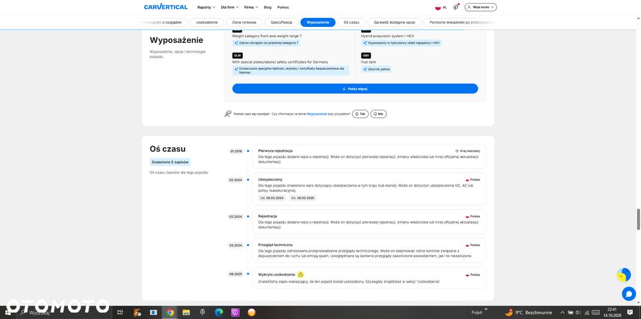Open the Sprawdź dostępne opcje tab

pos(394,22)
